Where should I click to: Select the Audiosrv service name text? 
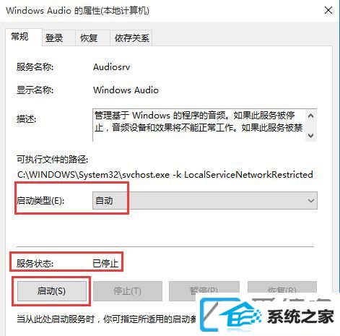112,67
